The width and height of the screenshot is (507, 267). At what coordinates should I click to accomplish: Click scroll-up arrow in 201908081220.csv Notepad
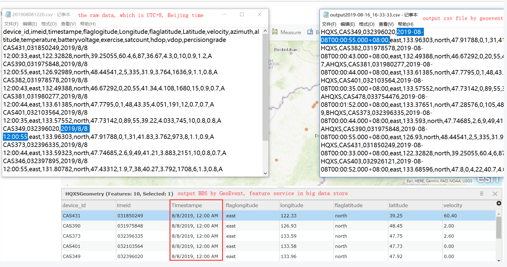(265, 31)
